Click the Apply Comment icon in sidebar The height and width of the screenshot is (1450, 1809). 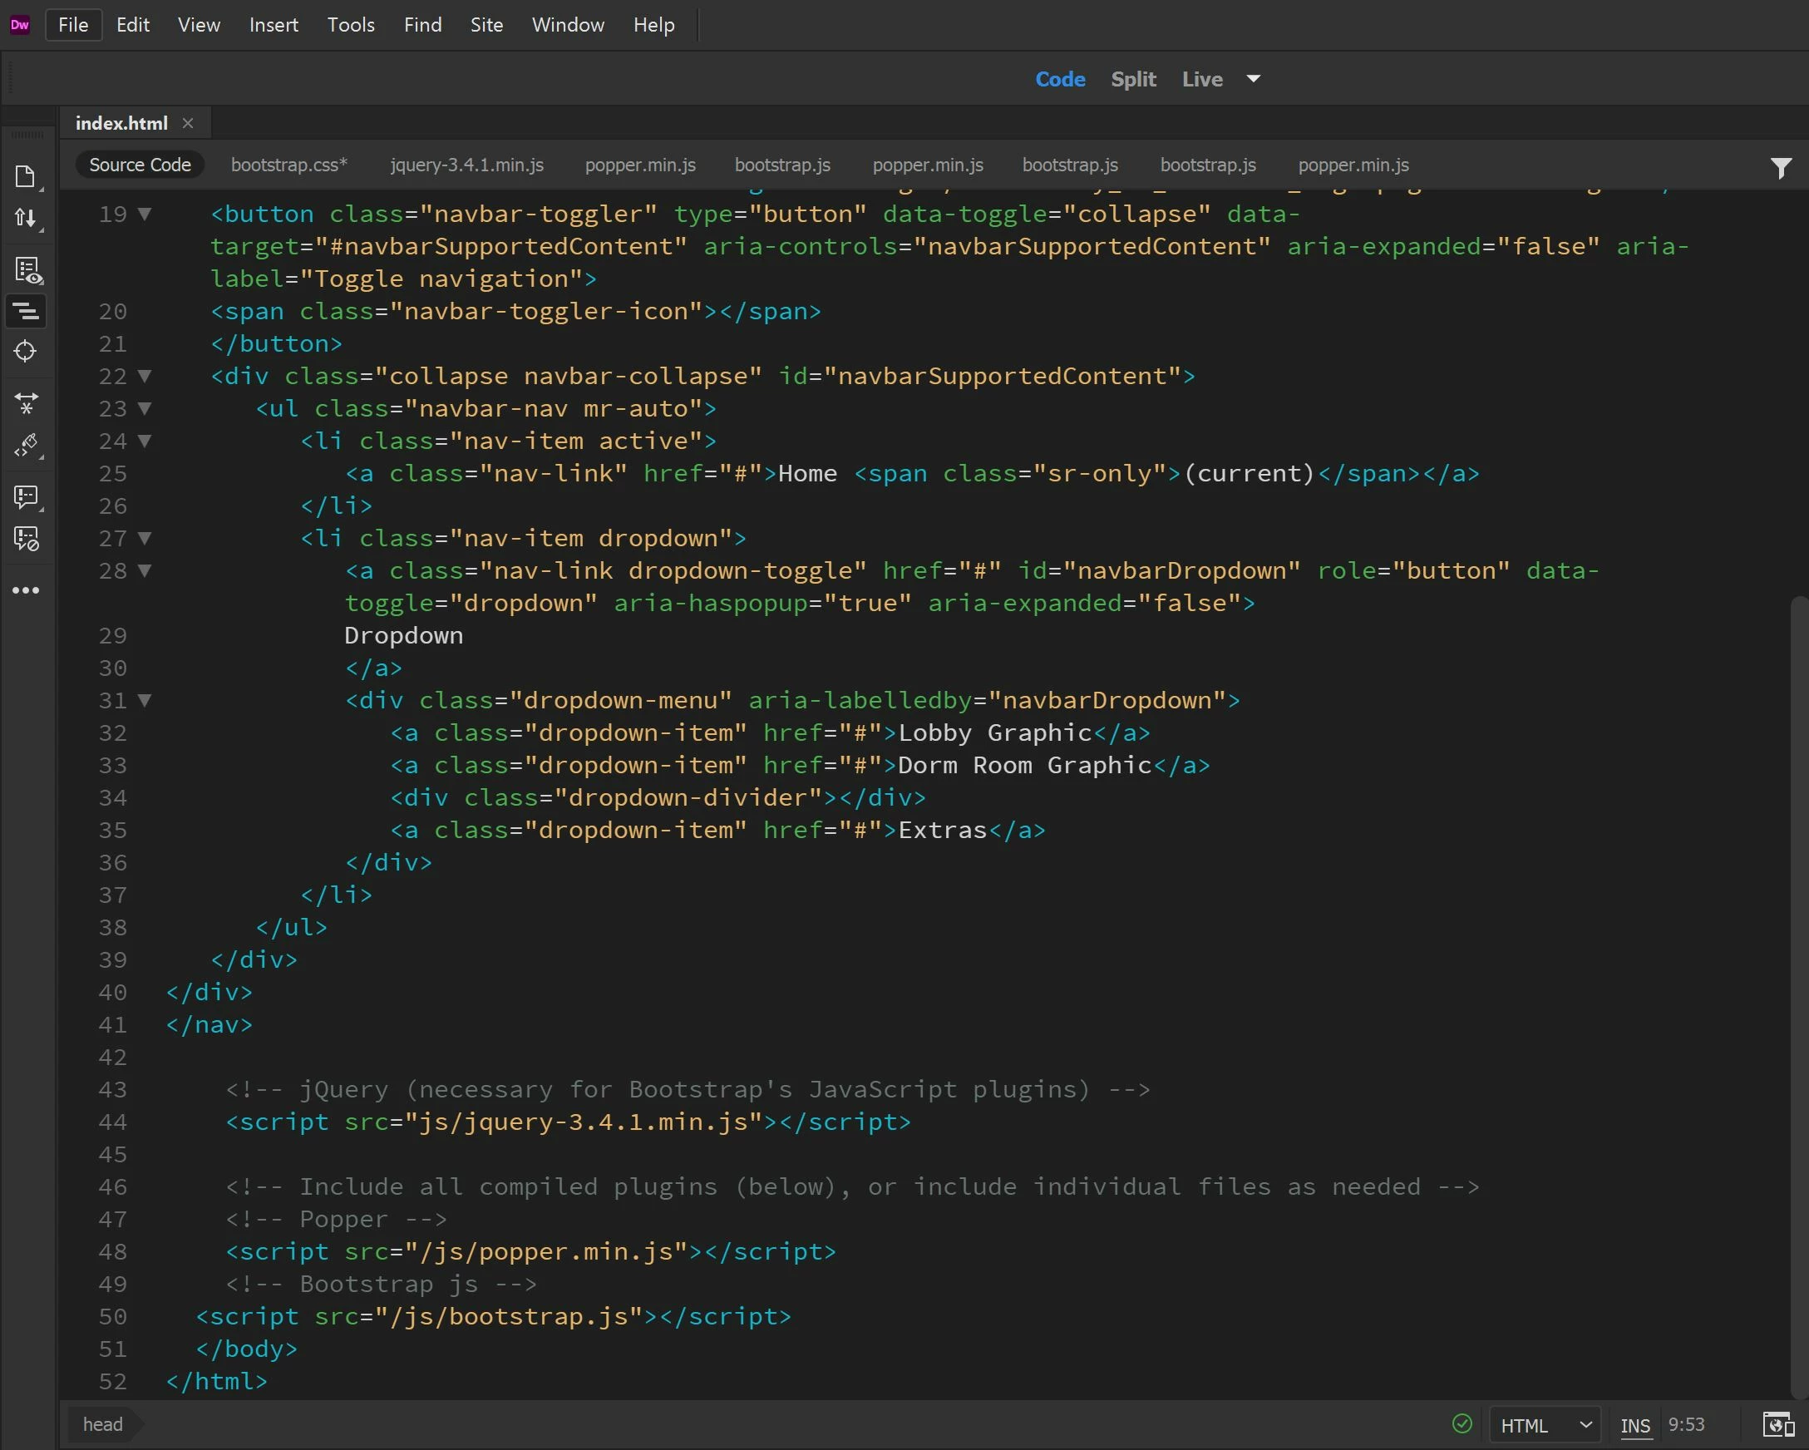point(26,496)
